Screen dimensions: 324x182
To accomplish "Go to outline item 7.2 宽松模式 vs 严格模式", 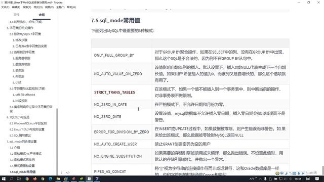I will point(25,154).
